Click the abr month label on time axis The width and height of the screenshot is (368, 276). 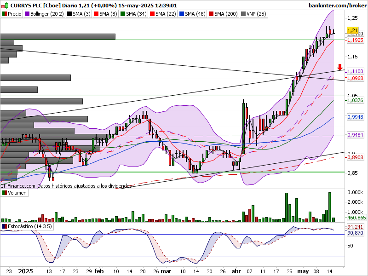click(x=236, y=271)
